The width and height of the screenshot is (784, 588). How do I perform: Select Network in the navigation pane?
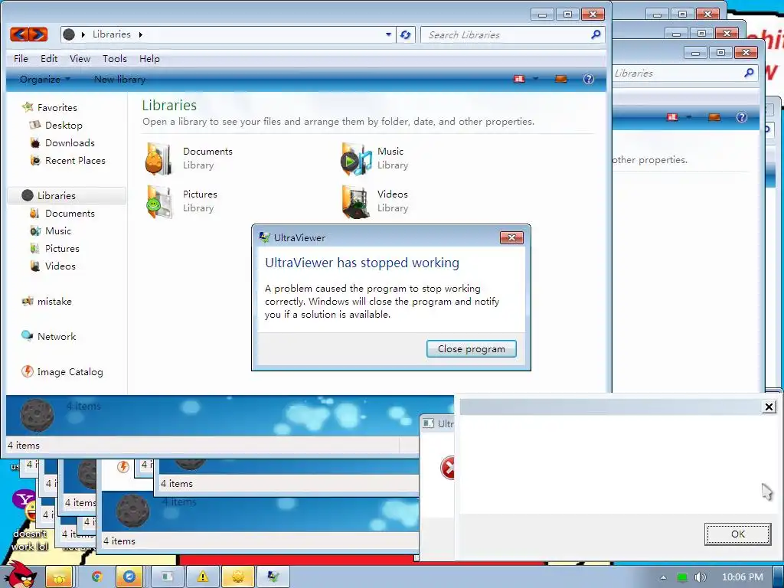[x=57, y=337]
